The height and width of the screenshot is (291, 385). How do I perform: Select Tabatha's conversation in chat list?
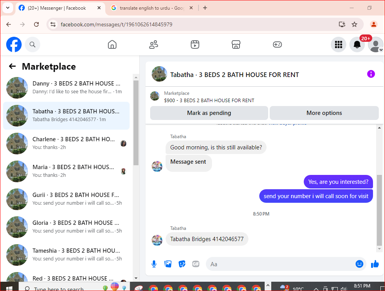[x=66, y=116]
